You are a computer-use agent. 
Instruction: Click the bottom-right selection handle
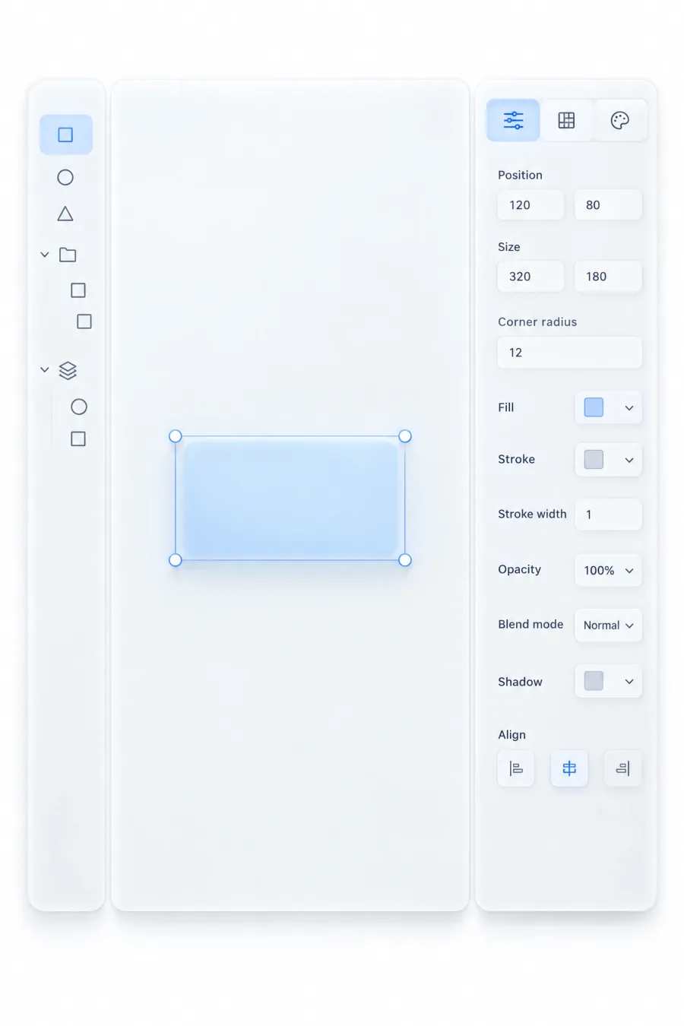coord(405,560)
